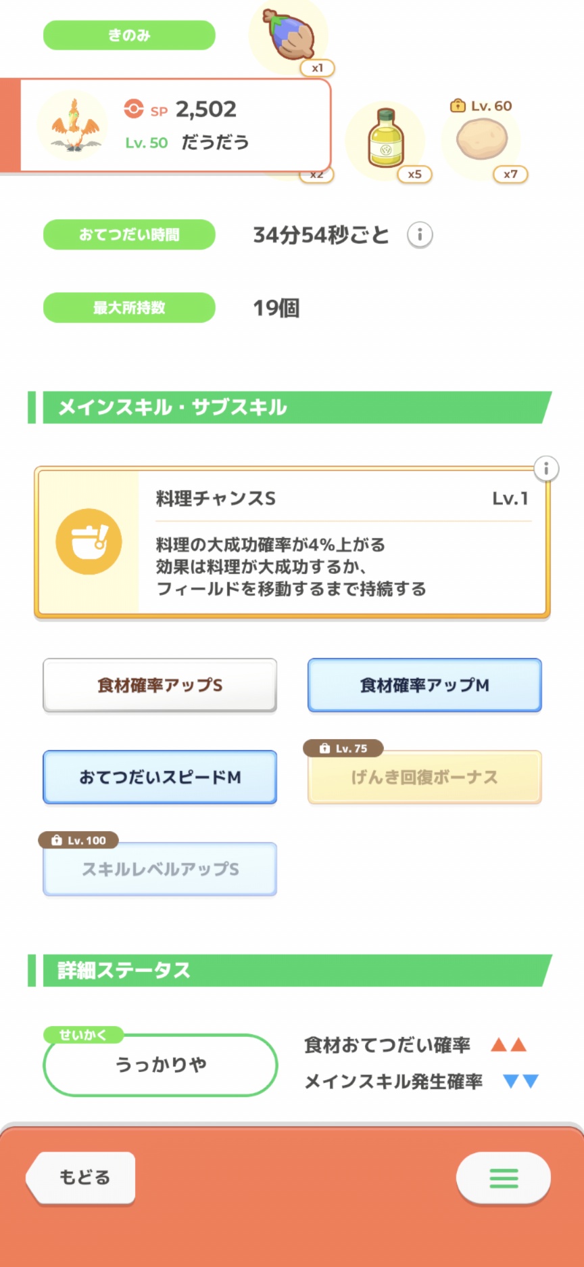Tap the Pokémon portrait thumbnail
Viewport: 584px width, 1267px height.
(x=73, y=126)
